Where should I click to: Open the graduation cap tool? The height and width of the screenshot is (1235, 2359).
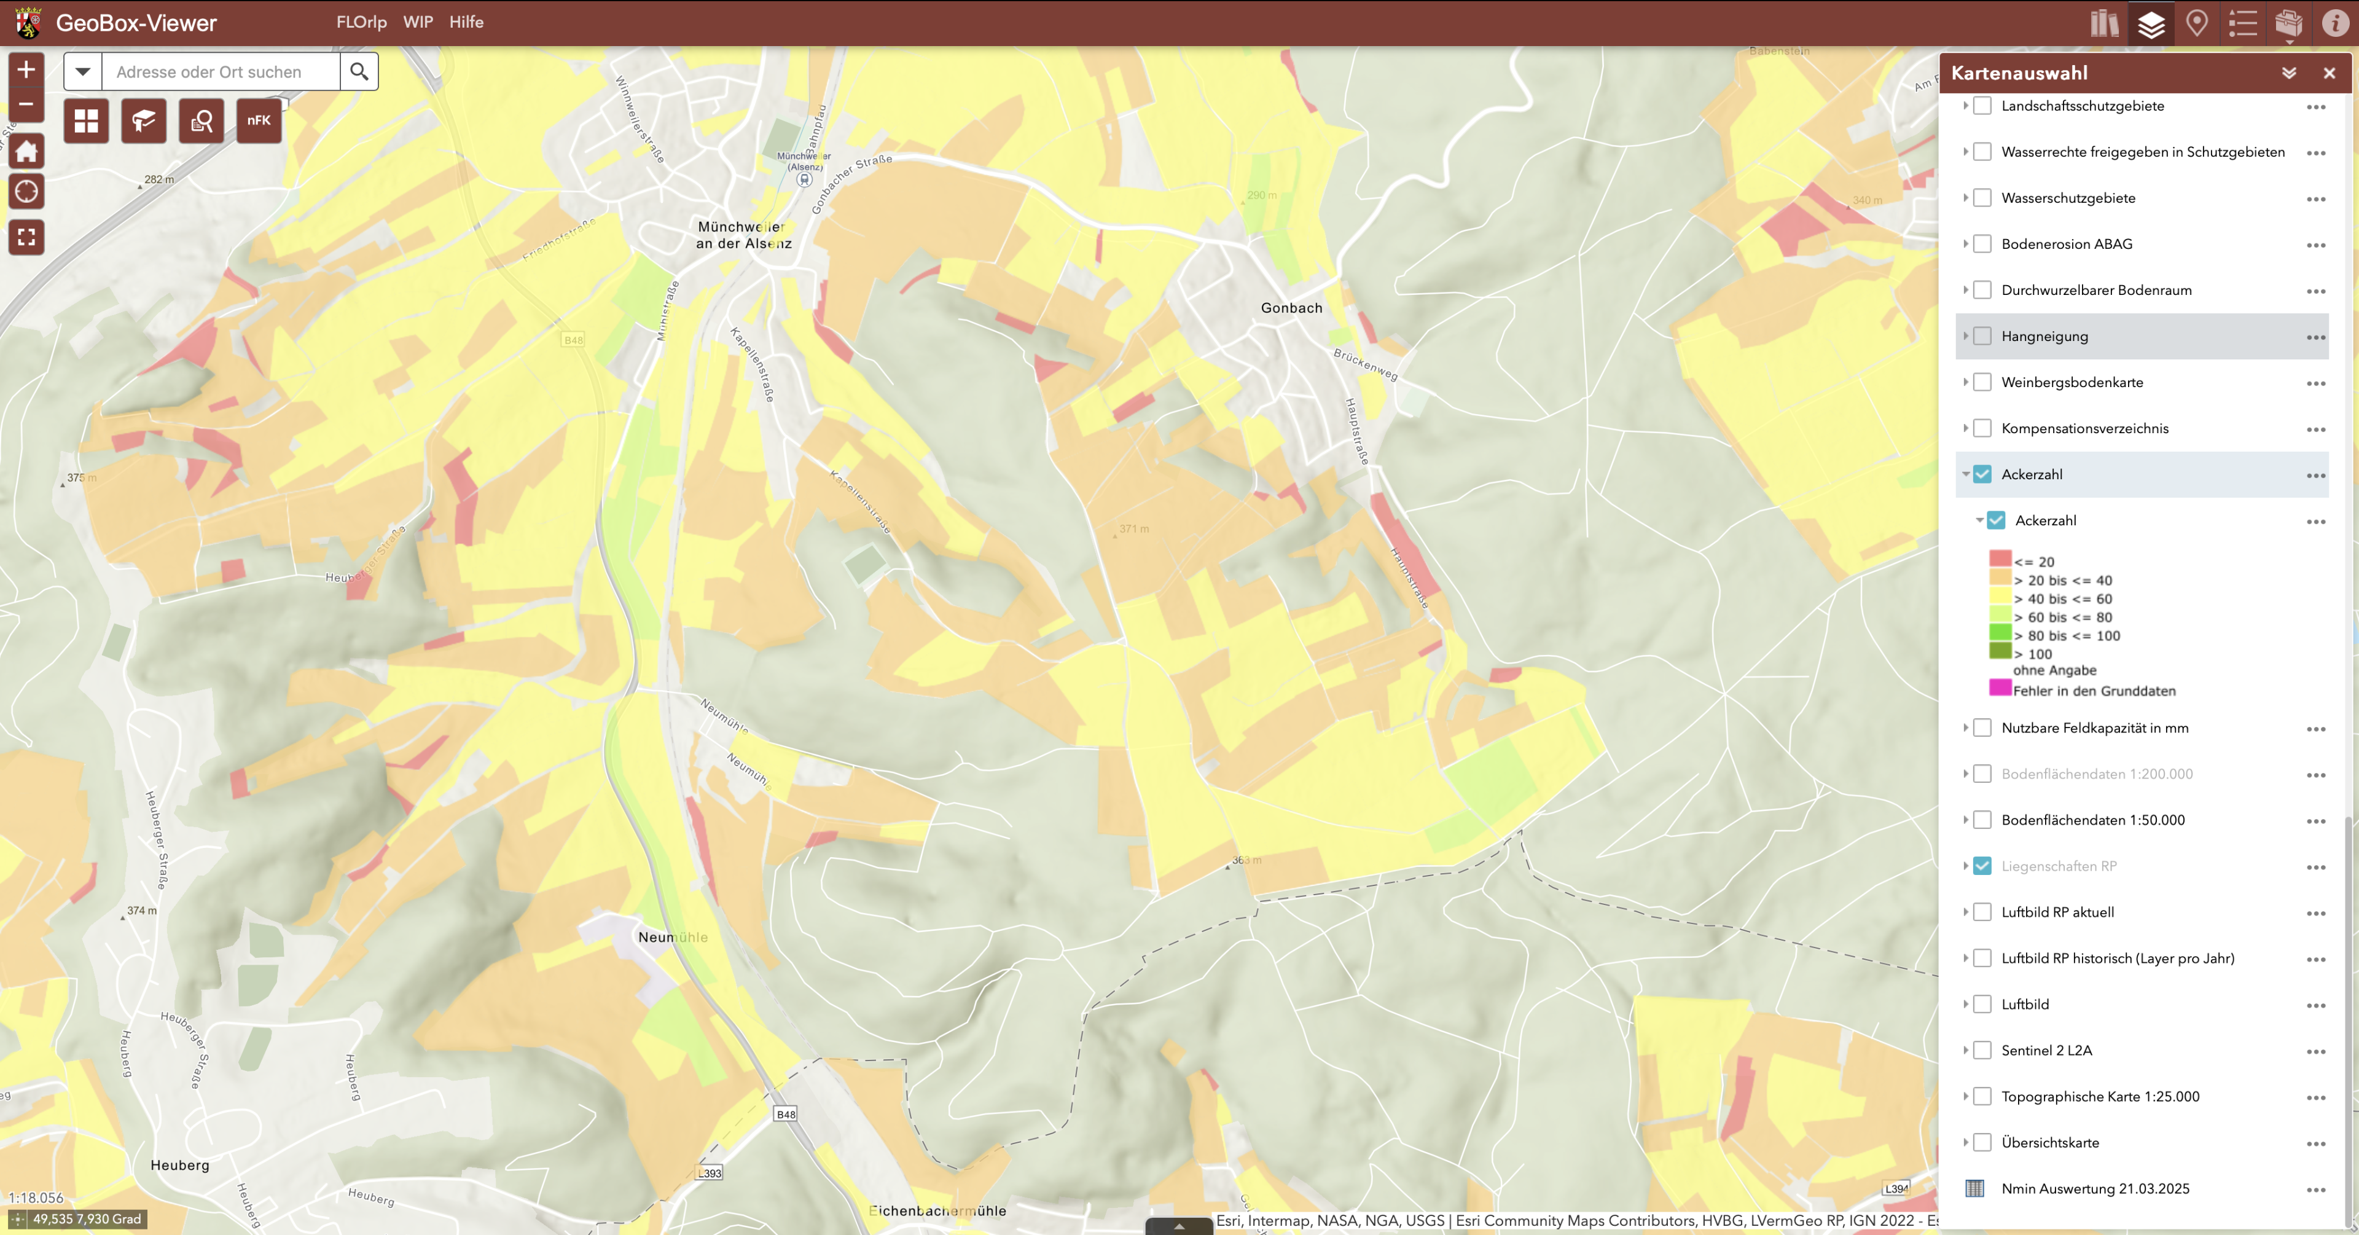tap(144, 121)
